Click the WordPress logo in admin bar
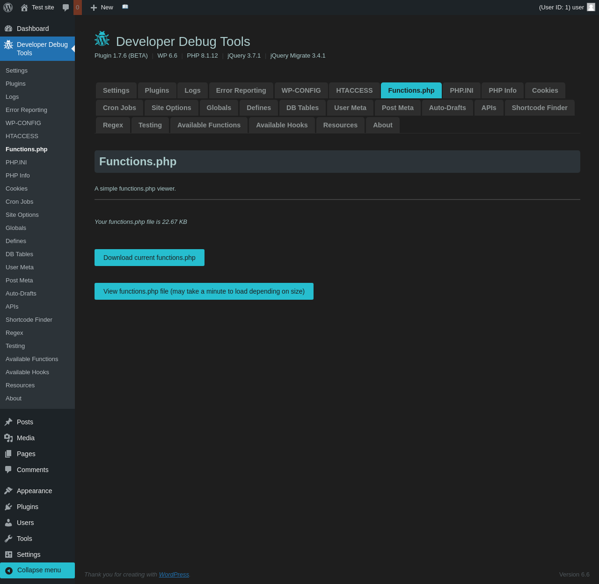 (8, 7)
